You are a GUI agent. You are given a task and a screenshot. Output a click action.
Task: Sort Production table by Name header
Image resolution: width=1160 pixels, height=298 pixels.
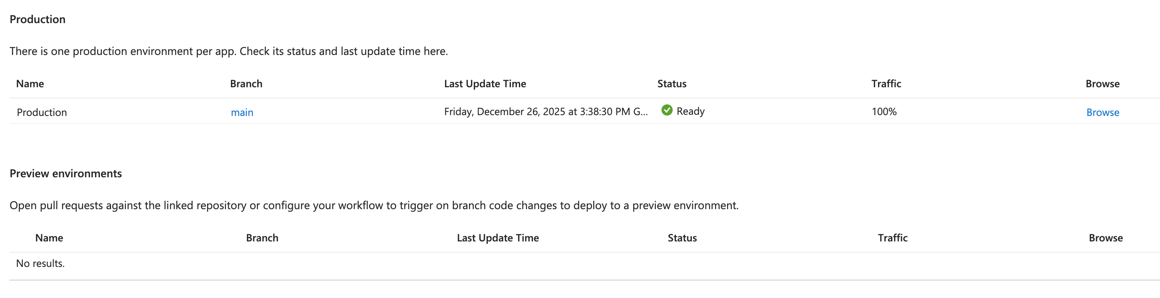[x=30, y=84]
